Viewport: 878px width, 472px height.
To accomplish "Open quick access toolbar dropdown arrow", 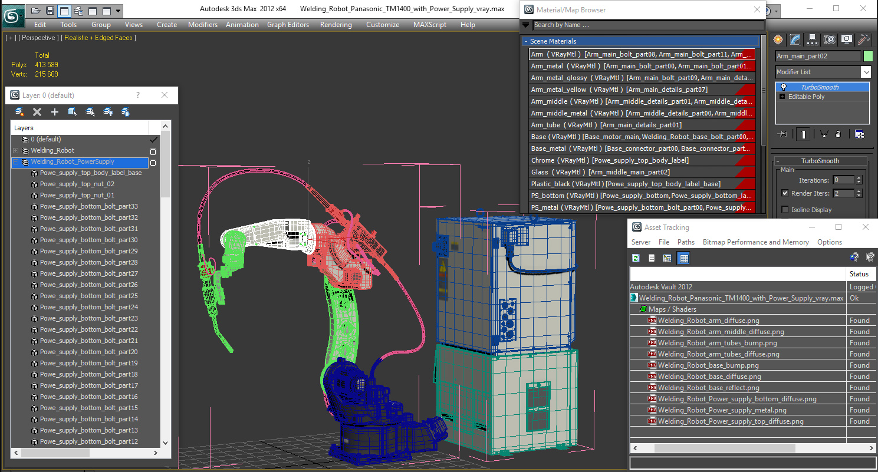I will [119, 11].
